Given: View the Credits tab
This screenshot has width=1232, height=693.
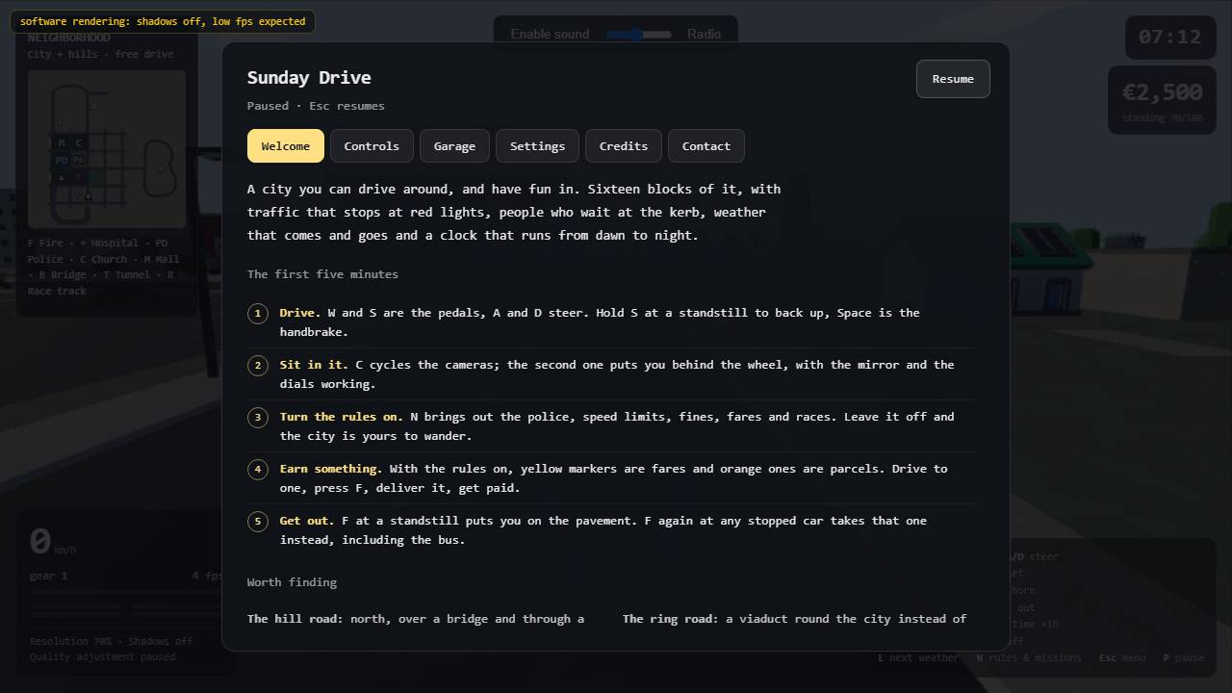Looking at the screenshot, I should tap(624, 146).
